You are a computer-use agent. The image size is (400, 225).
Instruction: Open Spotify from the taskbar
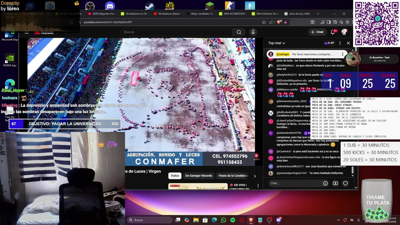(x=232, y=220)
